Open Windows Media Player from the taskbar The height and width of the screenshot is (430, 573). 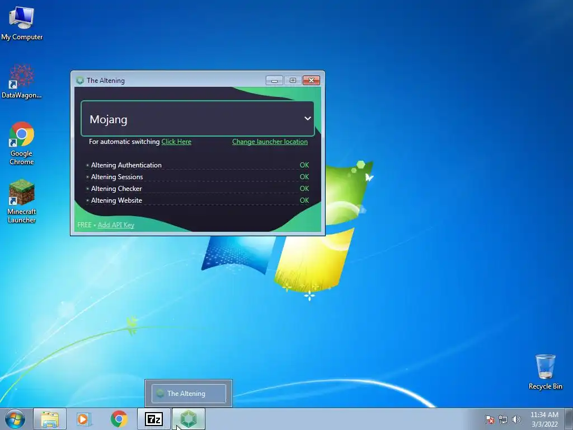click(x=84, y=419)
